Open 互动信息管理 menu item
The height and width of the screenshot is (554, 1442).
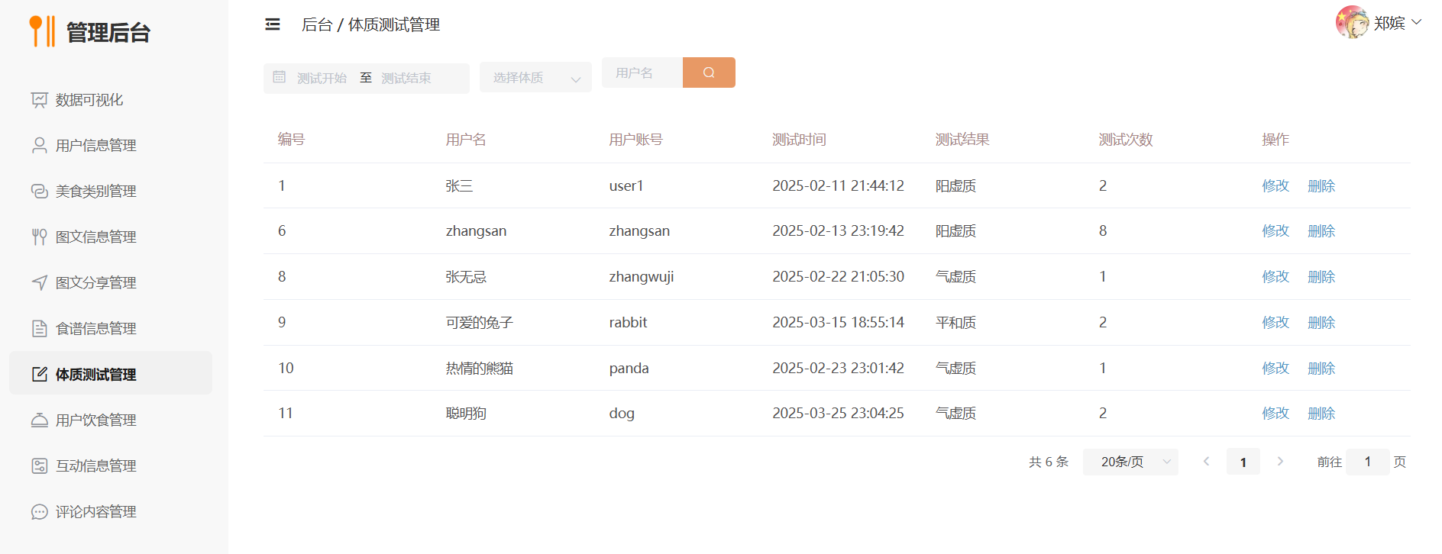point(111,466)
